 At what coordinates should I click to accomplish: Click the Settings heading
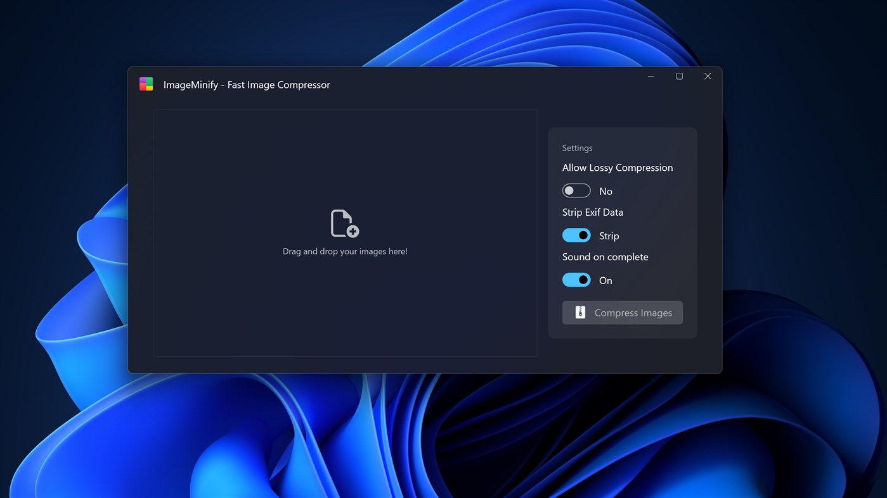click(x=577, y=147)
